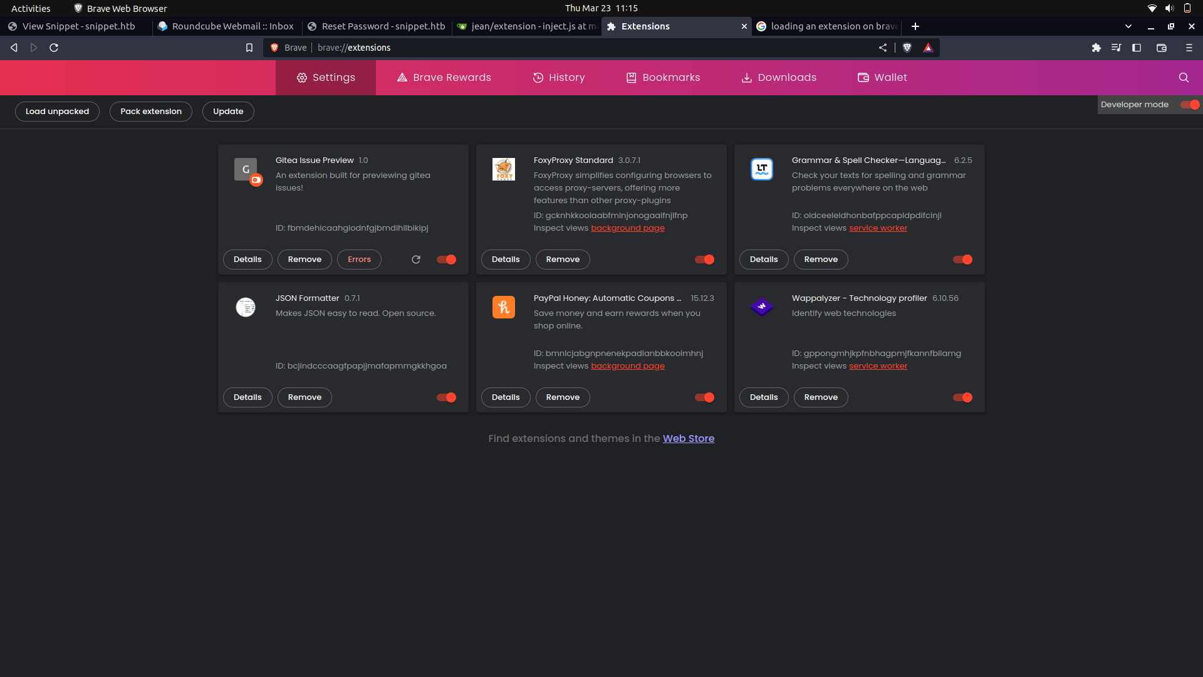Switch to the History section
This screenshot has width=1203, height=677.
pyautogui.click(x=559, y=77)
